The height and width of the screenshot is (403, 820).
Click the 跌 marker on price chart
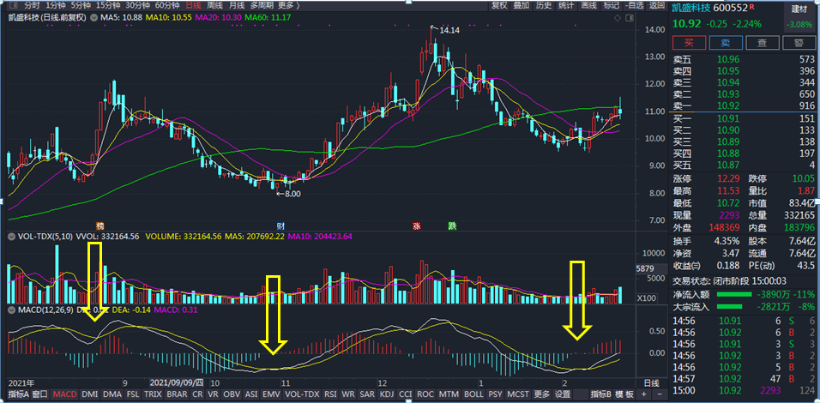pyautogui.click(x=452, y=226)
